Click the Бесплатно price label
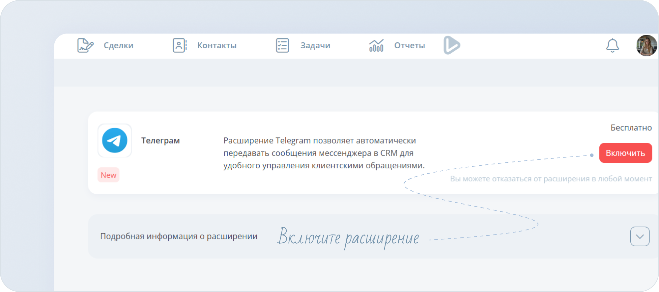 [x=631, y=128]
